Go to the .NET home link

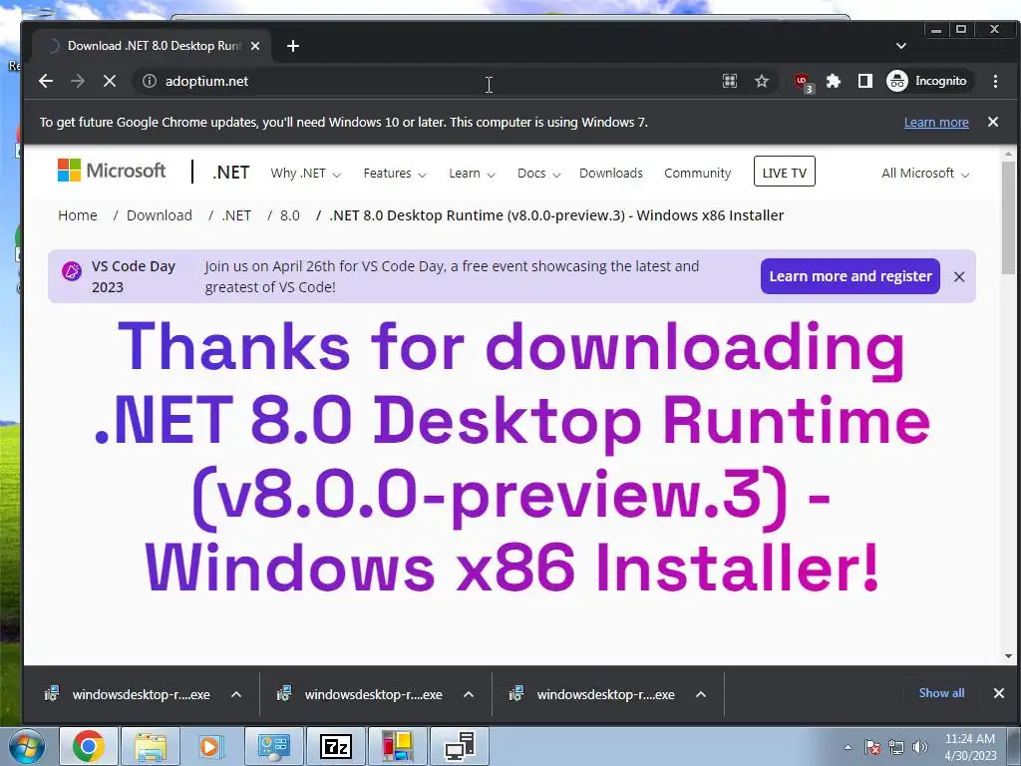[230, 173]
